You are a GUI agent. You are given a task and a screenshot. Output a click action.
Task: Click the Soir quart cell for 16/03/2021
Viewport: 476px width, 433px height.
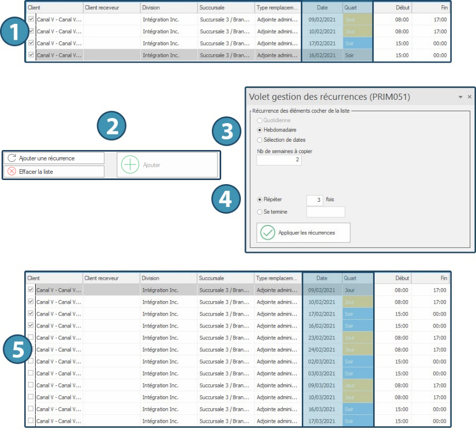click(x=357, y=409)
